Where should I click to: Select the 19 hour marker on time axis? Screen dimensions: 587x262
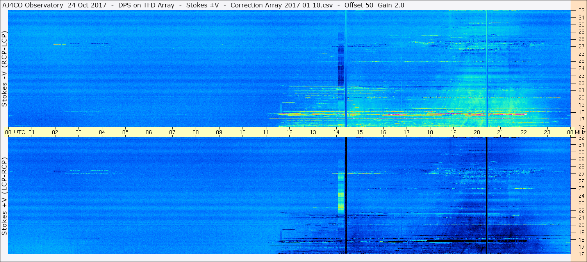tap(453, 132)
